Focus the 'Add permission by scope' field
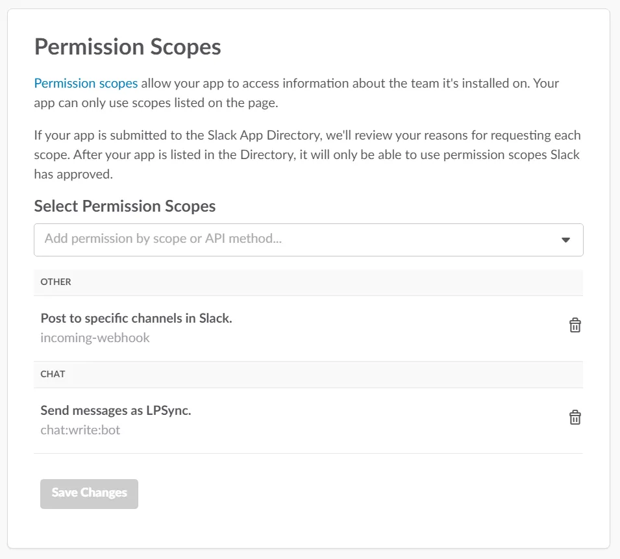620x559 pixels. tap(292, 240)
